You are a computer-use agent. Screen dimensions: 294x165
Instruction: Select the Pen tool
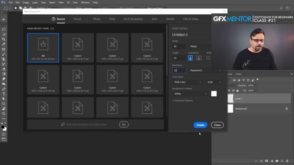pyautogui.click(x=4, y=89)
